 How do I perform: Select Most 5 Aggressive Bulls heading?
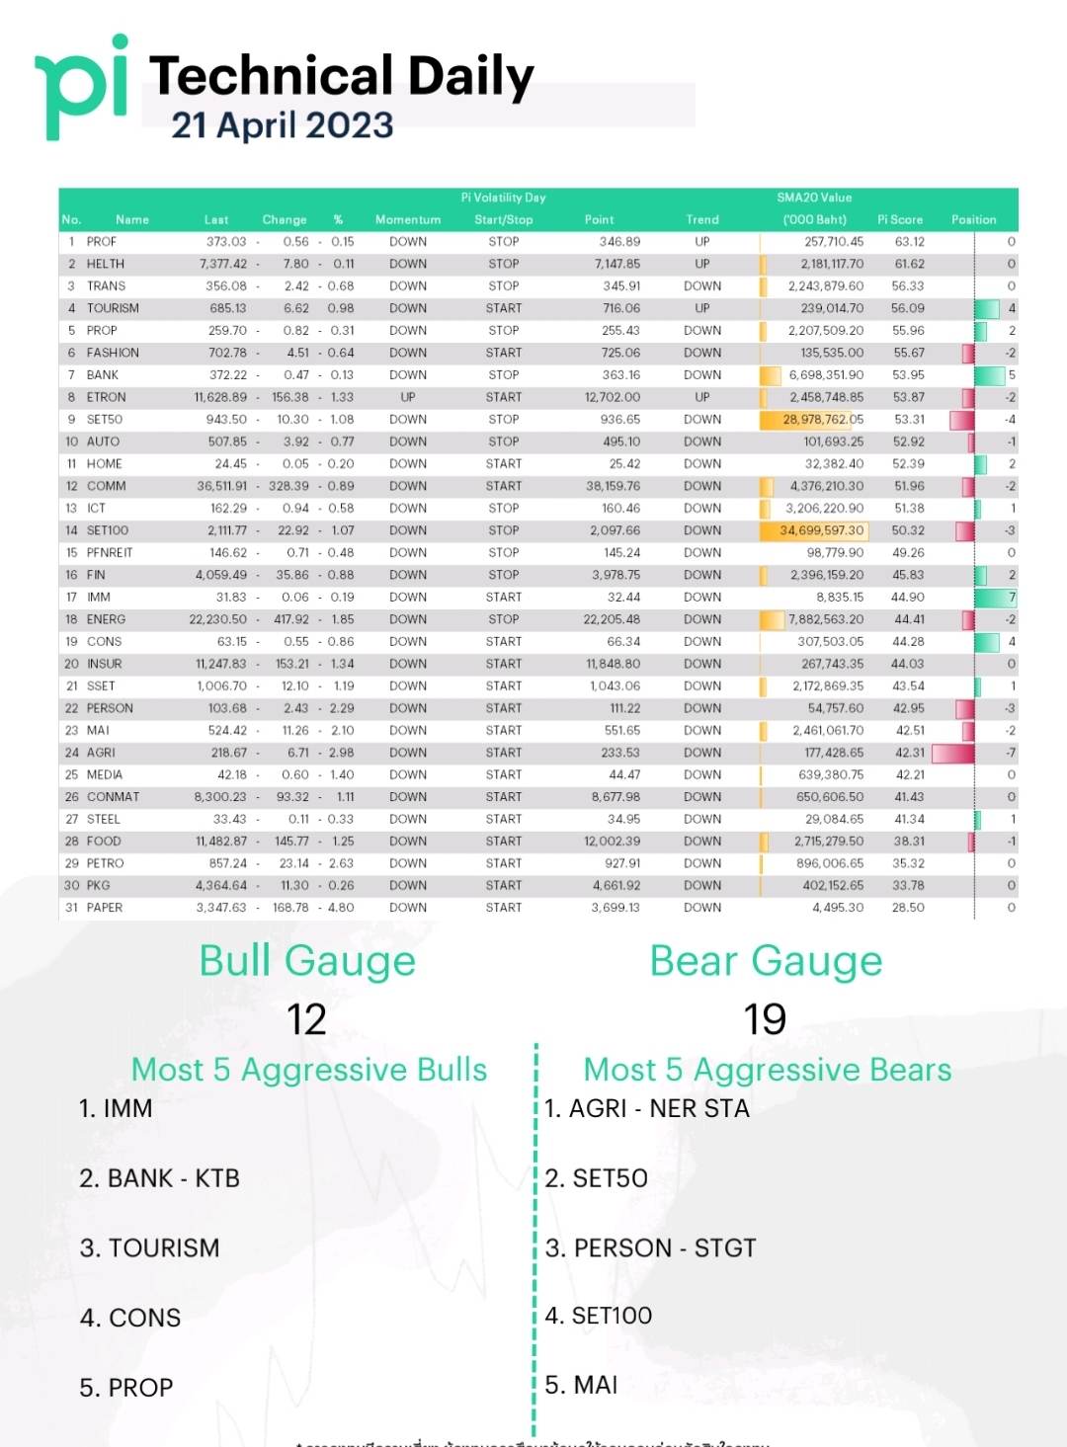[309, 1070]
